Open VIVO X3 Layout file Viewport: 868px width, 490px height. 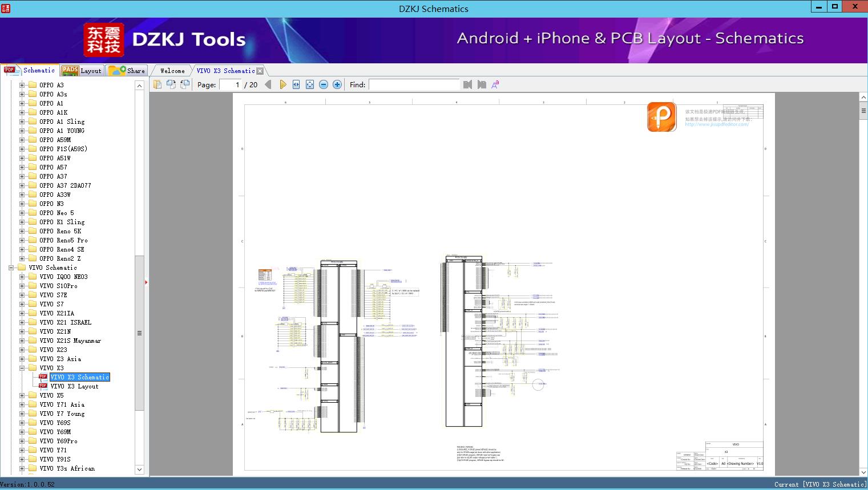pos(74,386)
